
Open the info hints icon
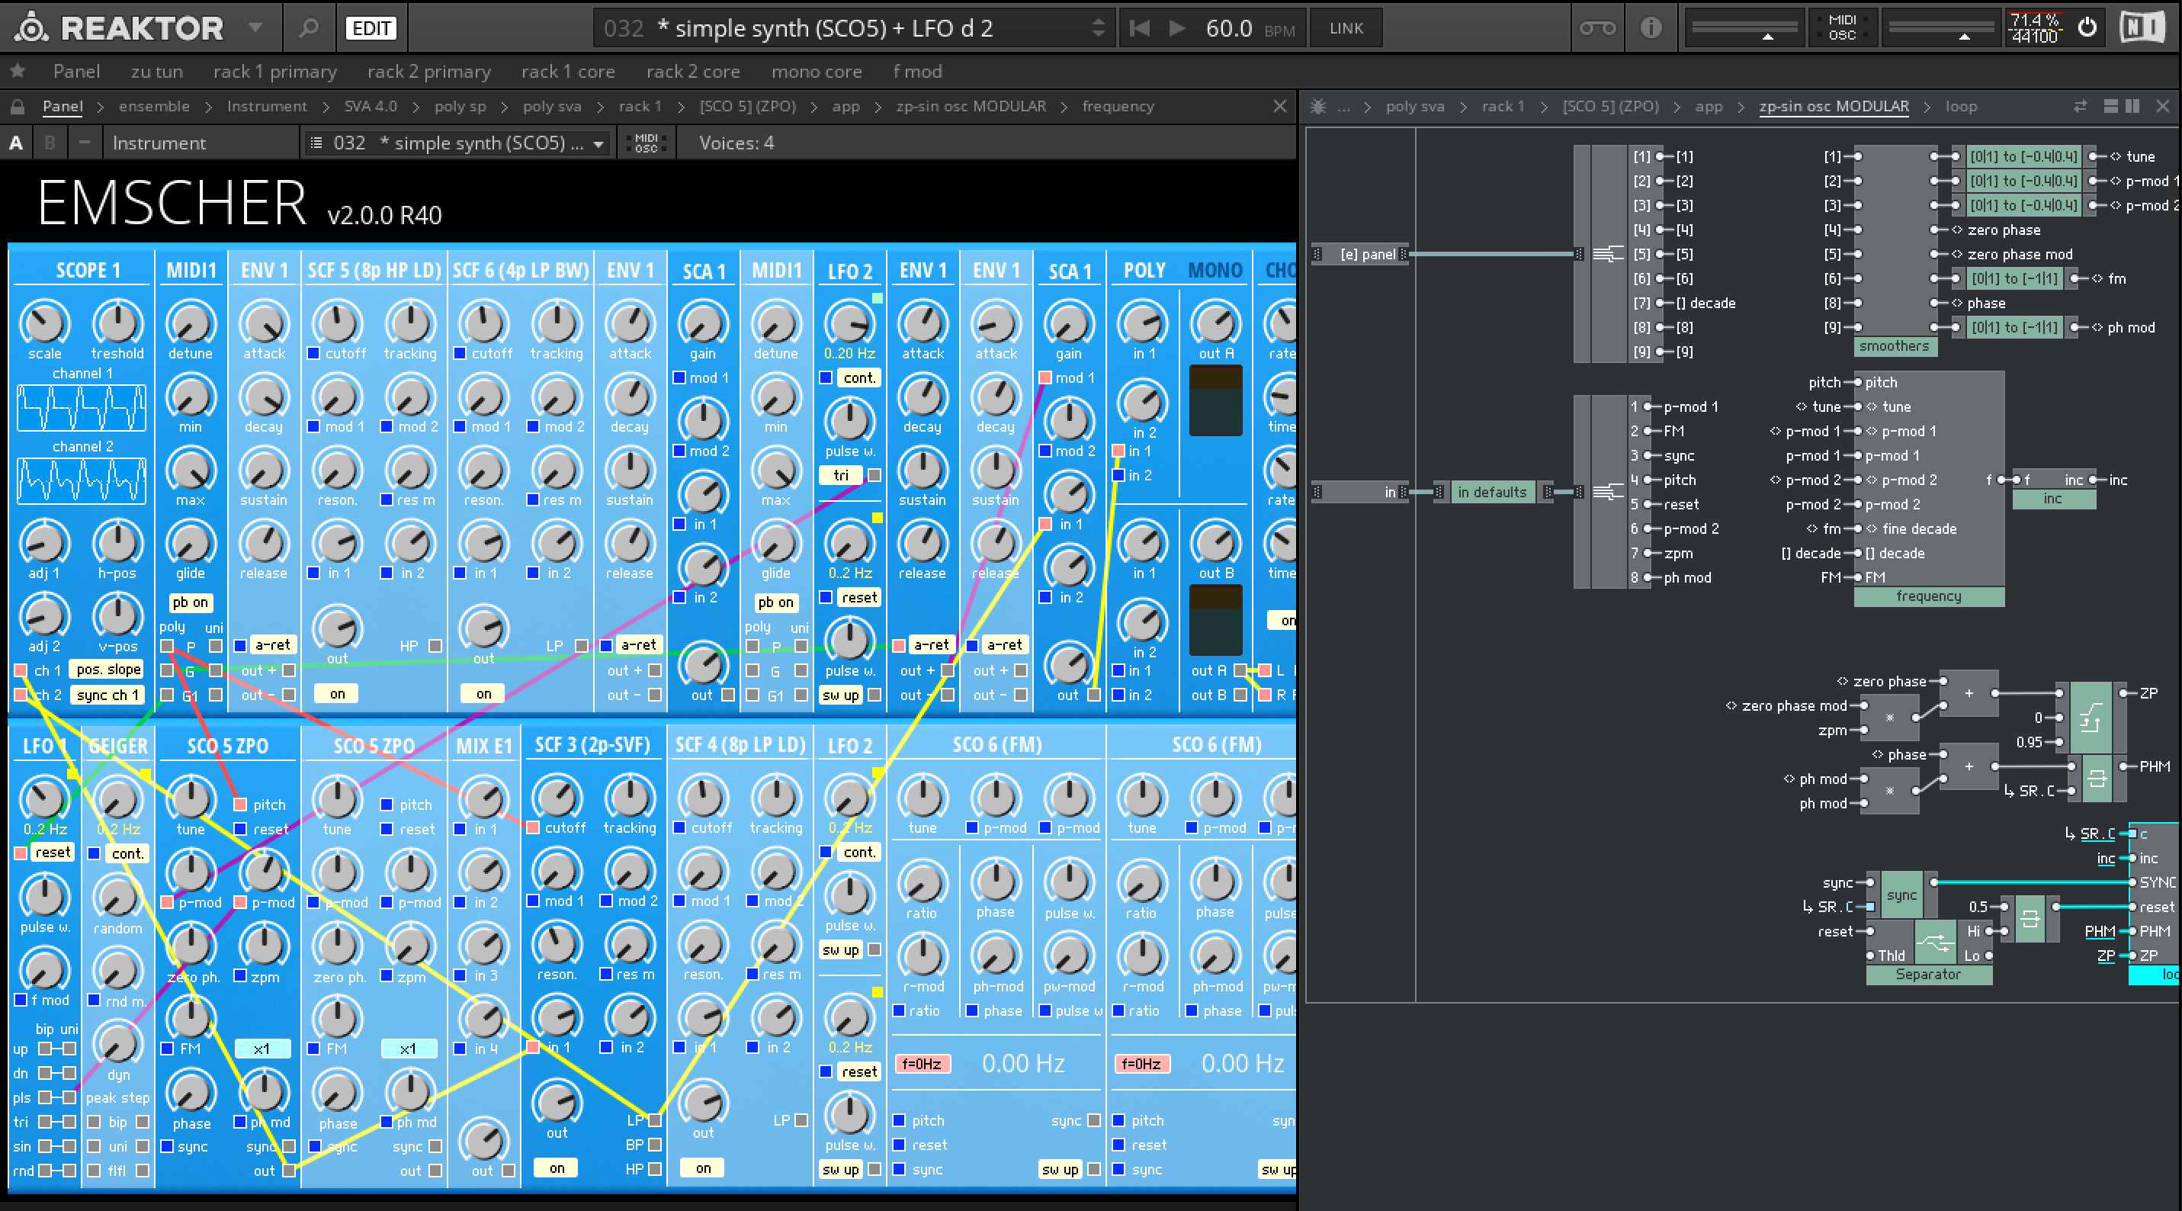pyautogui.click(x=1650, y=28)
